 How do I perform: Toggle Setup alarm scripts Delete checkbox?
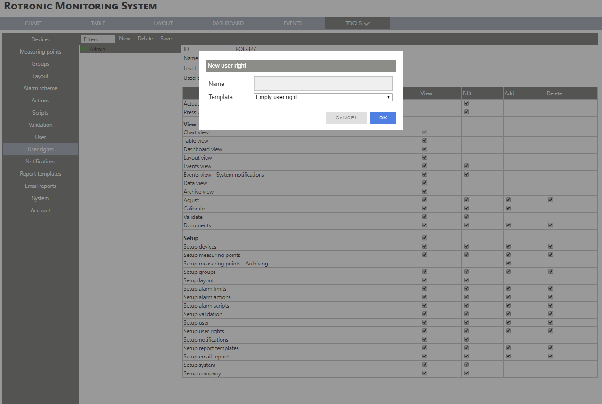pos(551,306)
